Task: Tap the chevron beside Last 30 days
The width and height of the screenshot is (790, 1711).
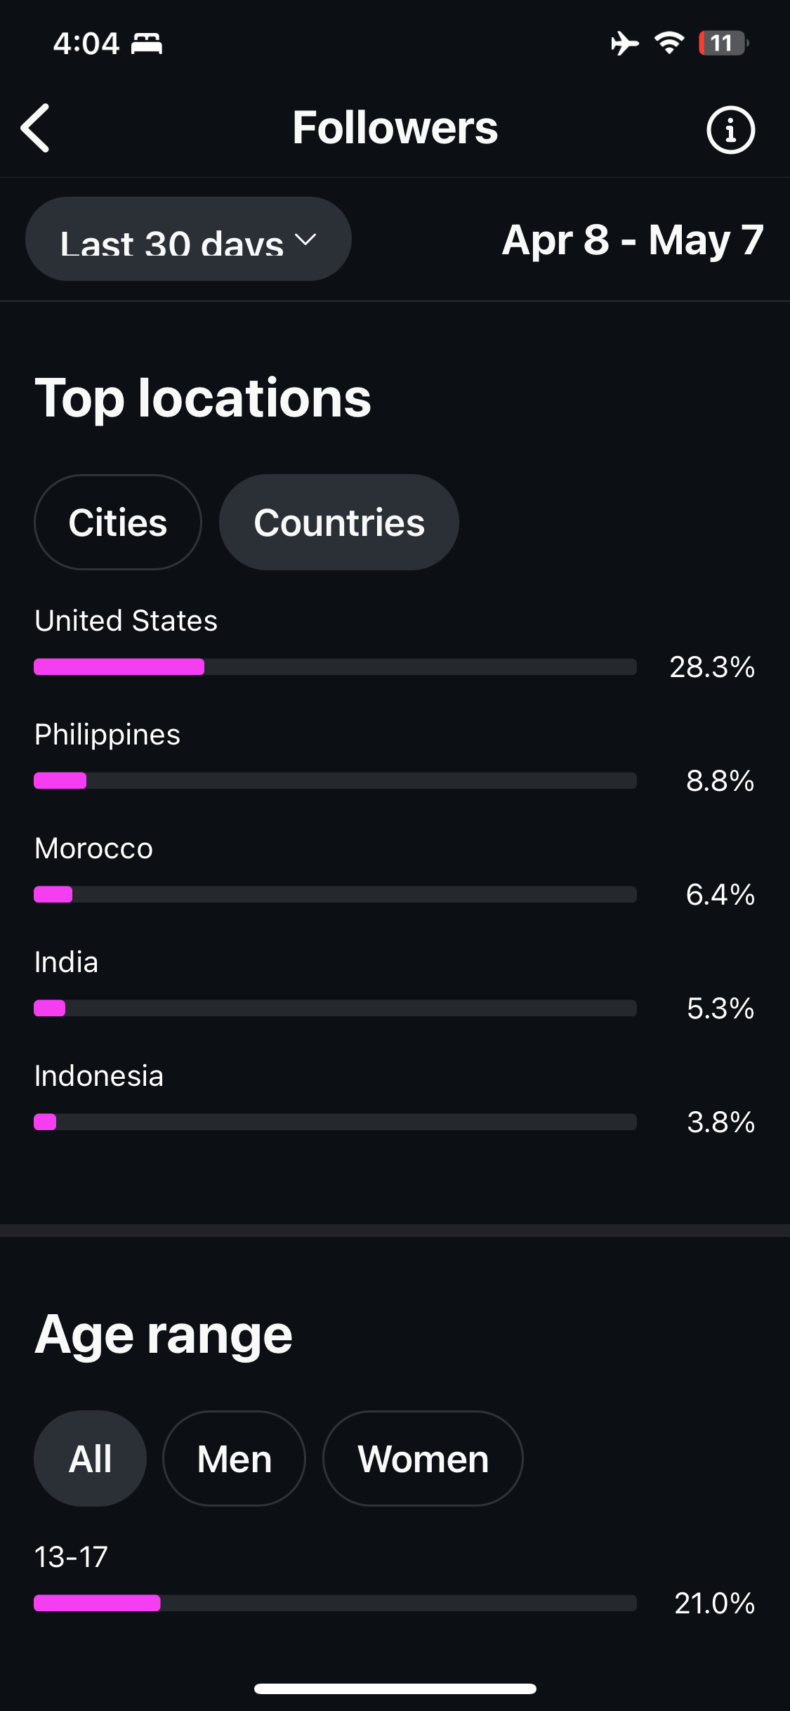Action: (306, 240)
